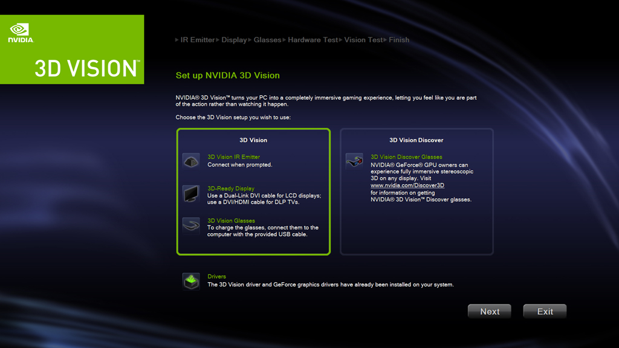Go to the Glasses step
The height and width of the screenshot is (348, 619).
tap(267, 40)
